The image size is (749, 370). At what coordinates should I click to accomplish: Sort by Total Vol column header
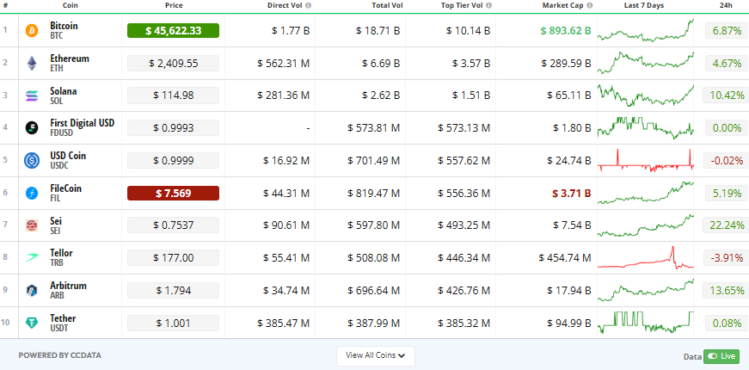tap(387, 6)
